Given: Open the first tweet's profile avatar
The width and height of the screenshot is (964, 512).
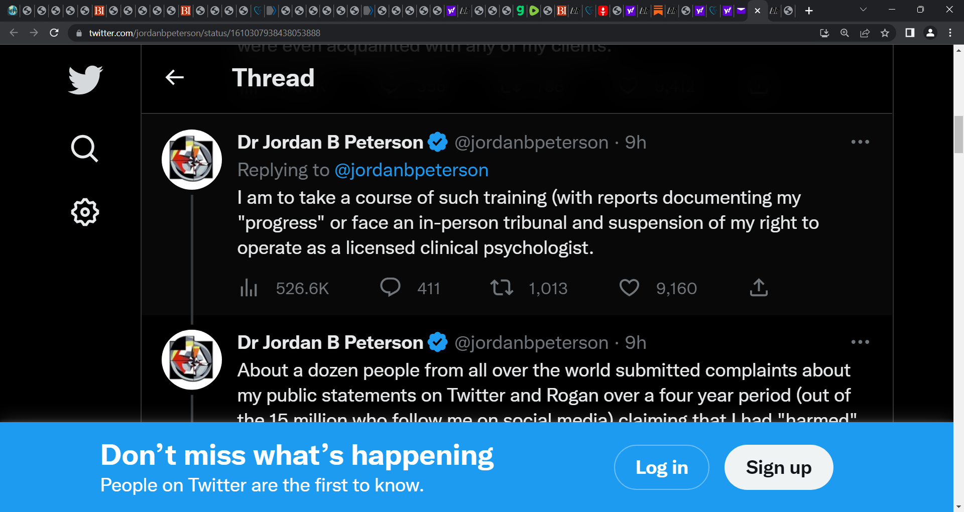Looking at the screenshot, I should coord(192,160).
